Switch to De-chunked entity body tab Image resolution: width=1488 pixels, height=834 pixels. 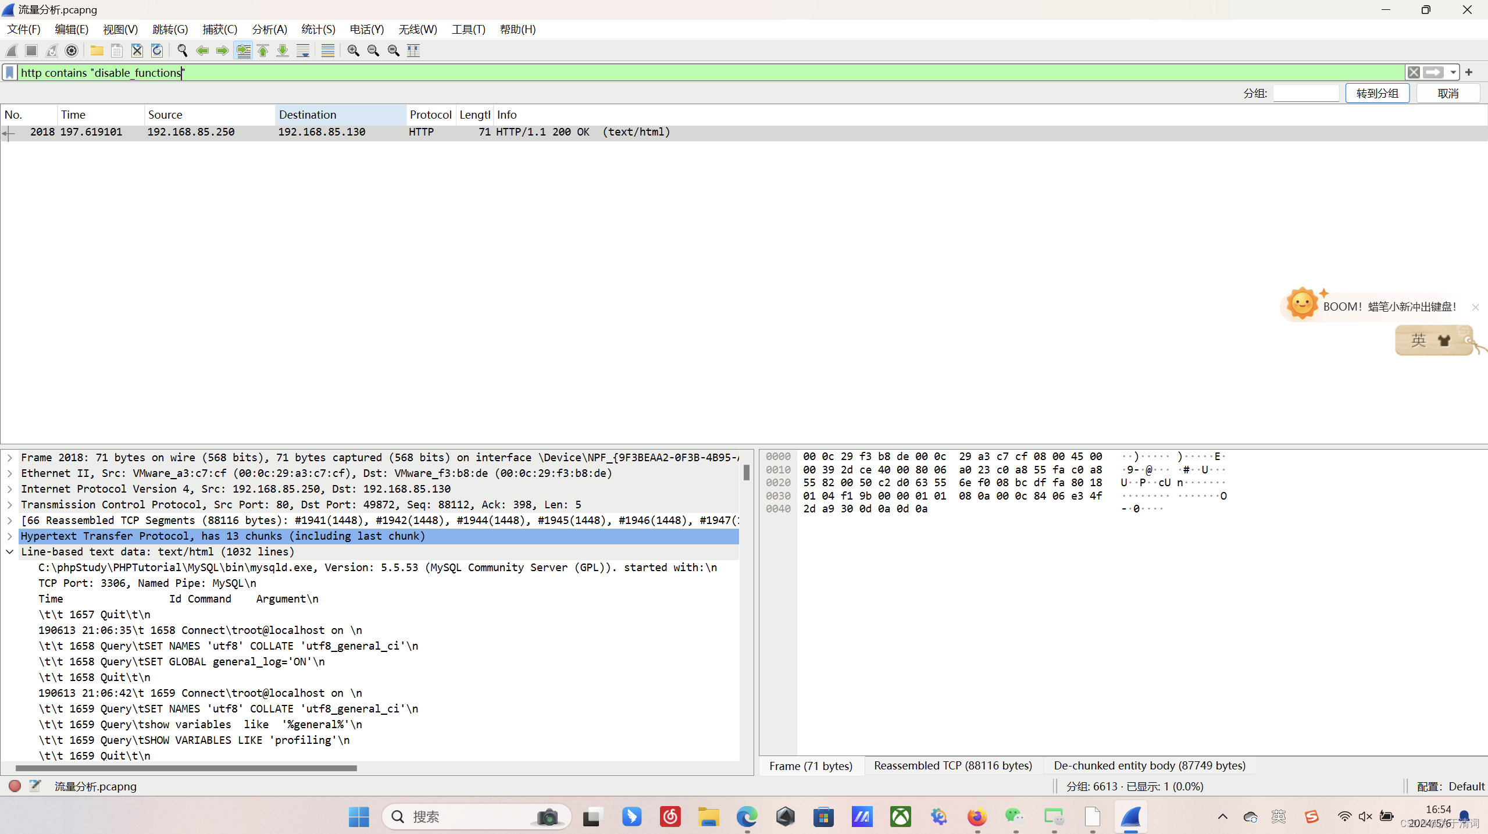coord(1149,765)
